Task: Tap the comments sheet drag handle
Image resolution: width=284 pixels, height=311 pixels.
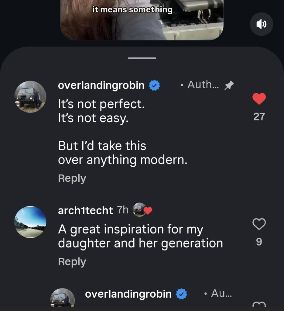Action: (142, 58)
